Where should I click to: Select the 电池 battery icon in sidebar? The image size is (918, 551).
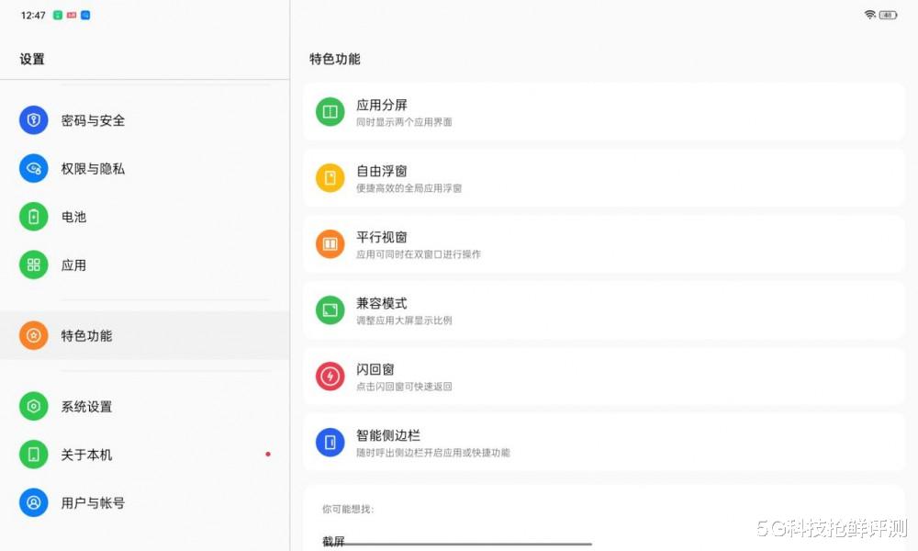[33, 217]
